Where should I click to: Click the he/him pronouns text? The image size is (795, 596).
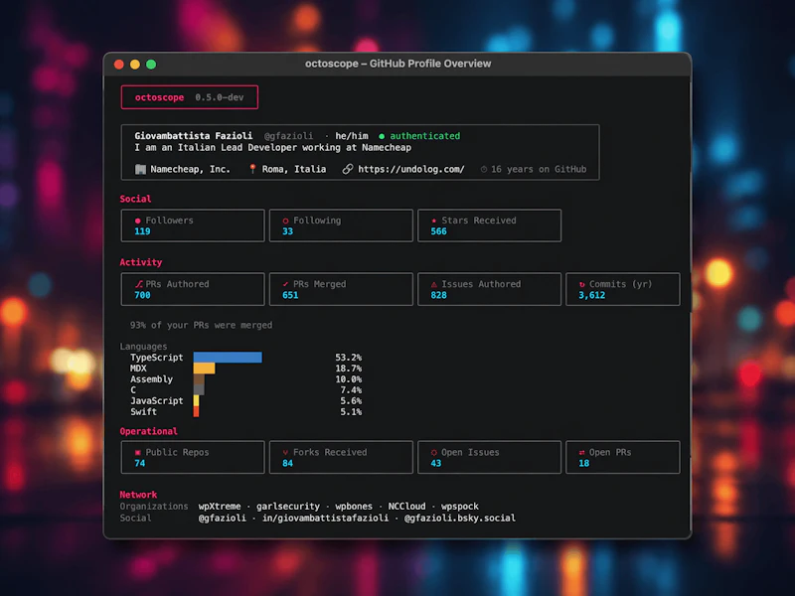tap(352, 136)
